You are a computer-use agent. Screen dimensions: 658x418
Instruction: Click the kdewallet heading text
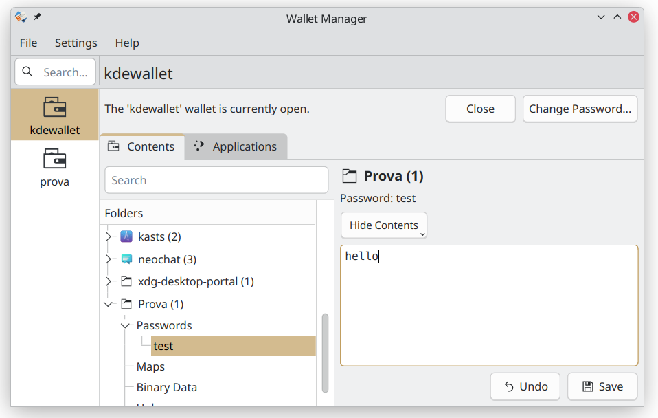pos(139,74)
